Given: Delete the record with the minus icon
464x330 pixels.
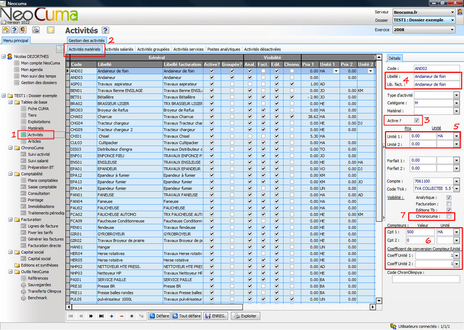Looking at the screenshot, I should point(122,316).
